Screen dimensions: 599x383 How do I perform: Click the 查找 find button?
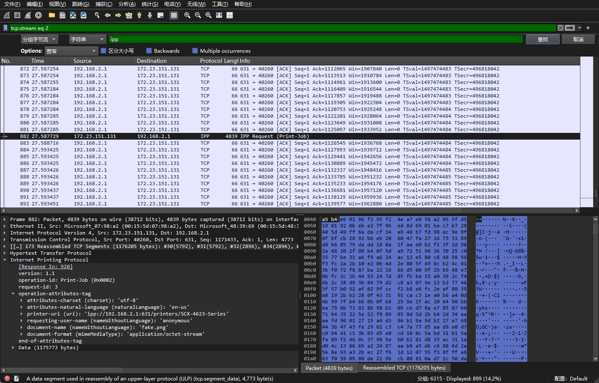[543, 39]
